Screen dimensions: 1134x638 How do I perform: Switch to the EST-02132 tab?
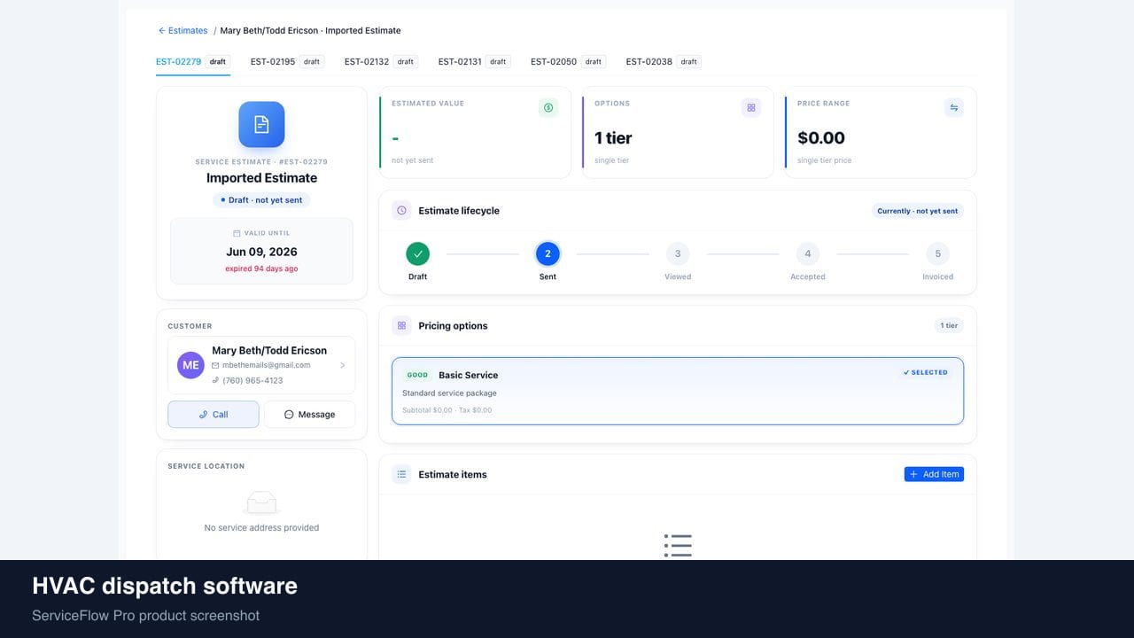pos(381,62)
